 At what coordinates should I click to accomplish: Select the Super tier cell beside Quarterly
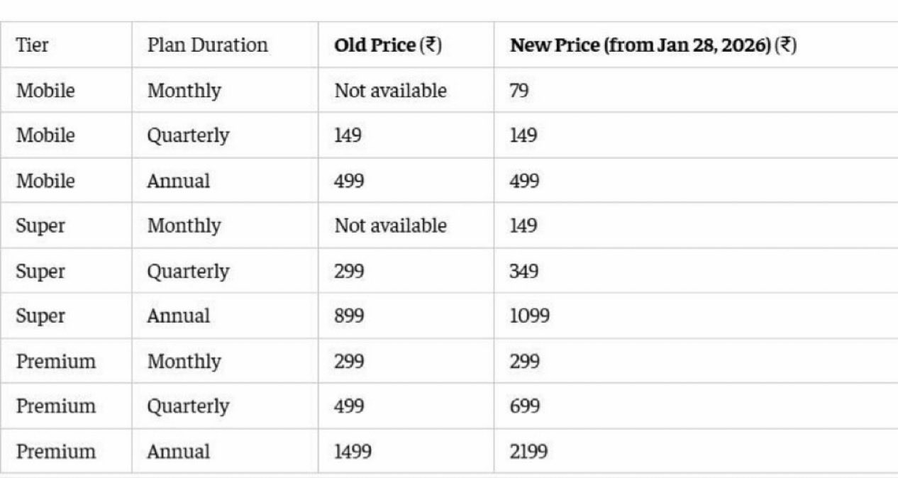[40, 271]
